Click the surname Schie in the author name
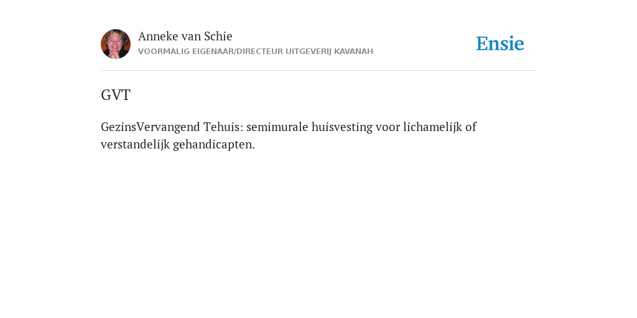The width and height of the screenshot is (637, 318). (x=218, y=36)
